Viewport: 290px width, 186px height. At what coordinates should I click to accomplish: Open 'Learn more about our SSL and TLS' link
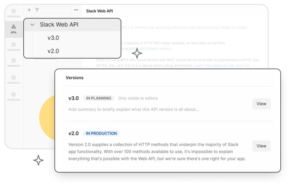click(x=221, y=66)
